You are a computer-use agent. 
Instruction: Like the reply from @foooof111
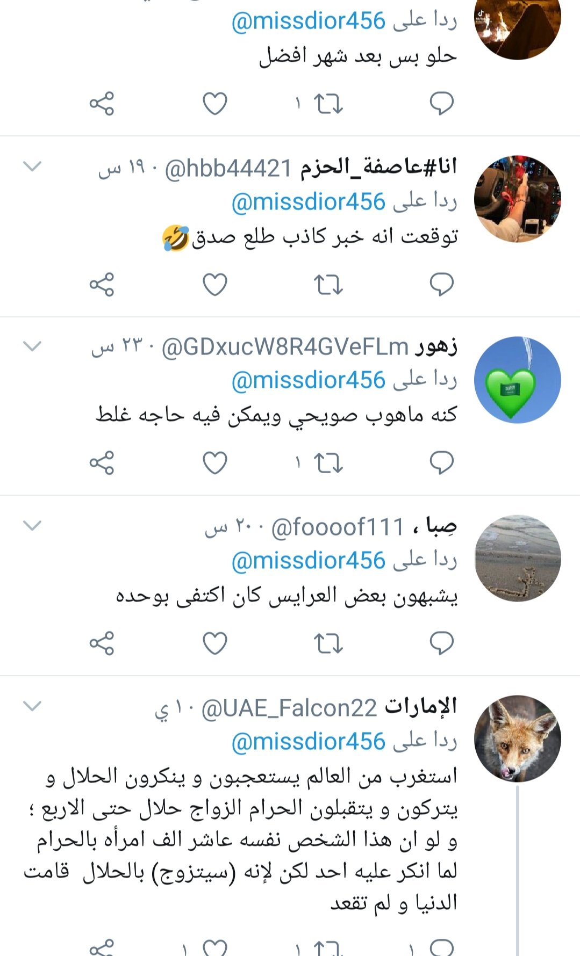pyautogui.click(x=214, y=643)
